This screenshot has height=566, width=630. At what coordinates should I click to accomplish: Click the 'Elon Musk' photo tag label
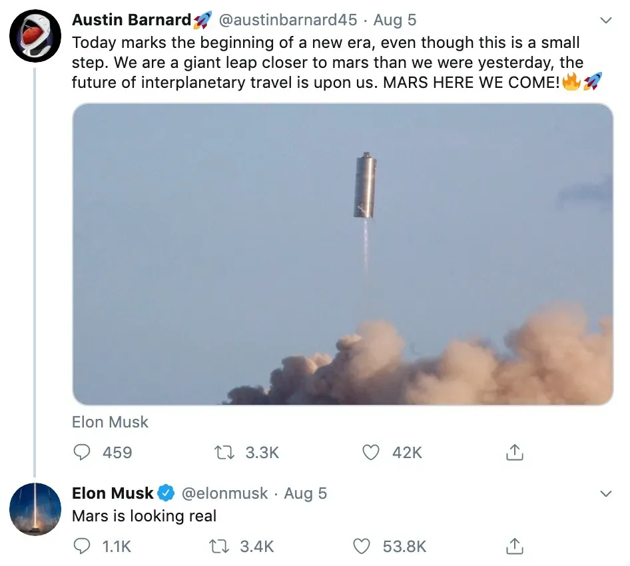coord(110,422)
